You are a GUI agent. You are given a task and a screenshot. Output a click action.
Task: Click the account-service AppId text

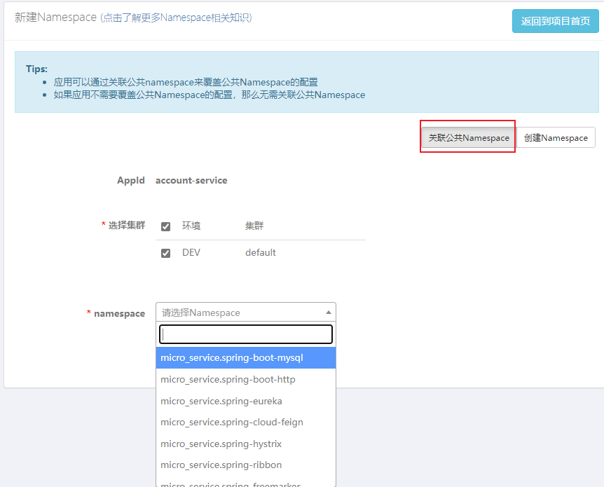[x=191, y=180]
